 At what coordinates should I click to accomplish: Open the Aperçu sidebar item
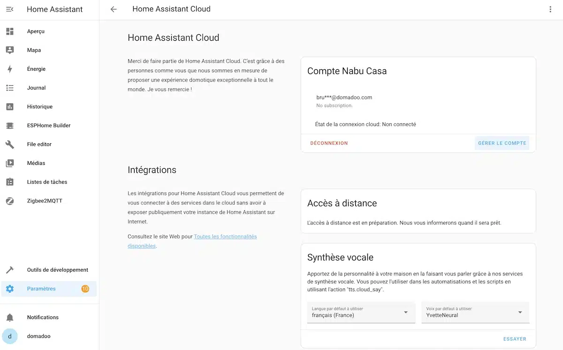coord(49,31)
